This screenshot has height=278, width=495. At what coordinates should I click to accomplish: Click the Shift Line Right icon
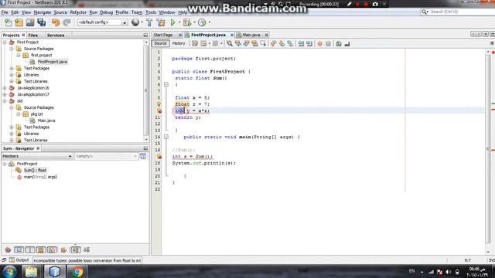click(x=309, y=44)
